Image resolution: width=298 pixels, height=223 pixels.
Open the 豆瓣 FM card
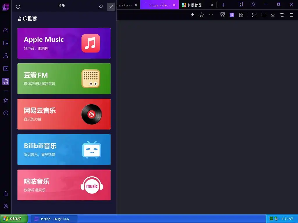[x=64, y=79]
